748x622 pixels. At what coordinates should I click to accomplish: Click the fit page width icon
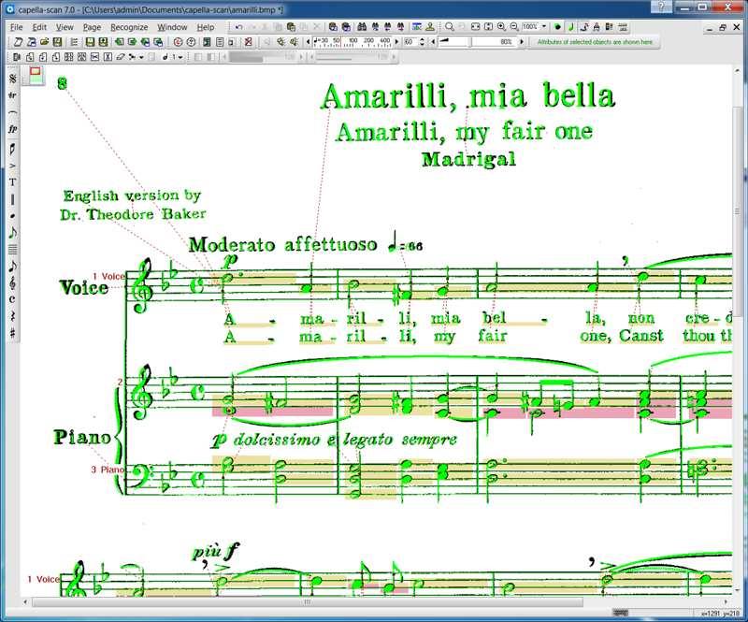(x=476, y=27)
